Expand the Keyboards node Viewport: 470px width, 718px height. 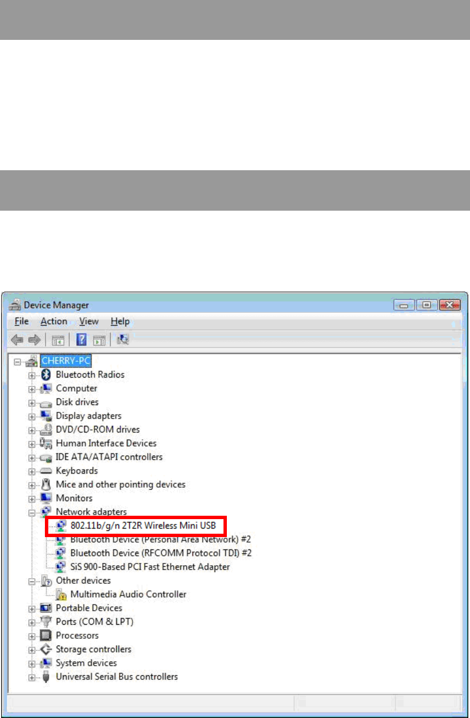[31, 471]
